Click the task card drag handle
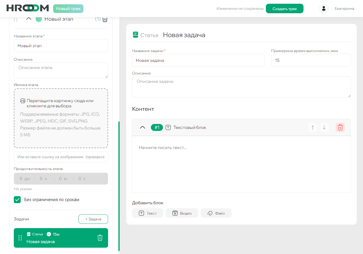The width and height of the screenshot is (363, 254). (20, 238)
